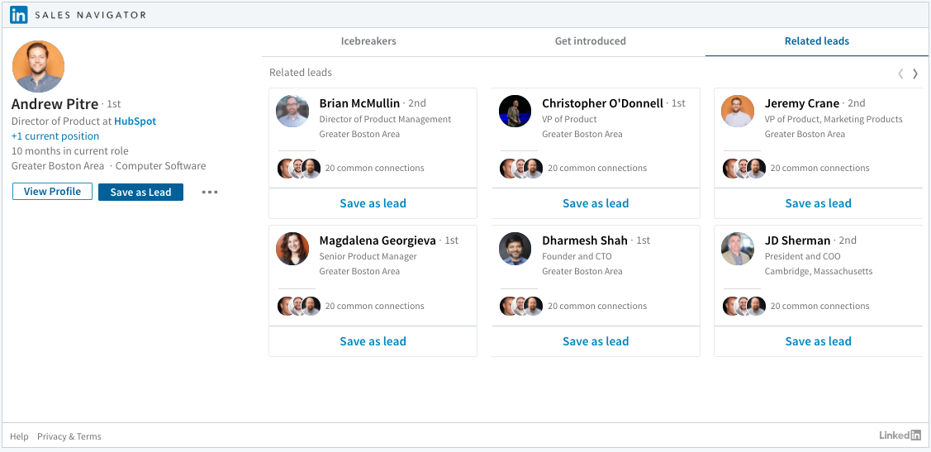
Task: Click the View Profile button
Action: click(52, 192)
